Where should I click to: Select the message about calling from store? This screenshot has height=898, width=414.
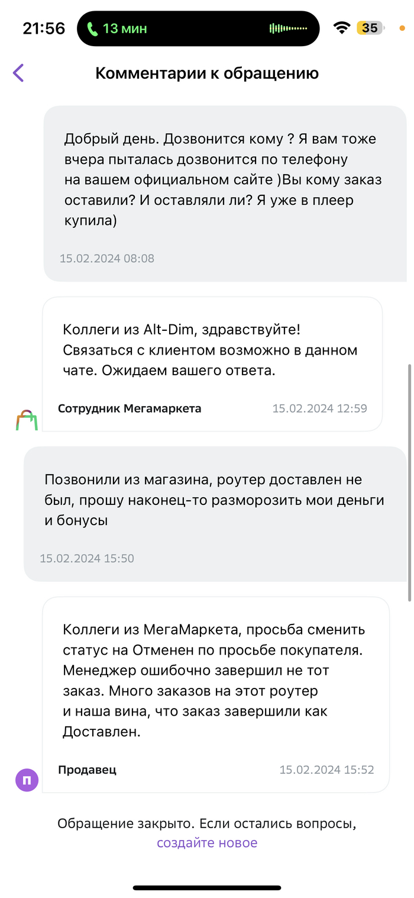(214, 500)
